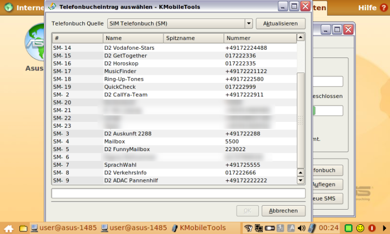
Task: Sort by the Spitzname column header
Action: coord(193,38)
